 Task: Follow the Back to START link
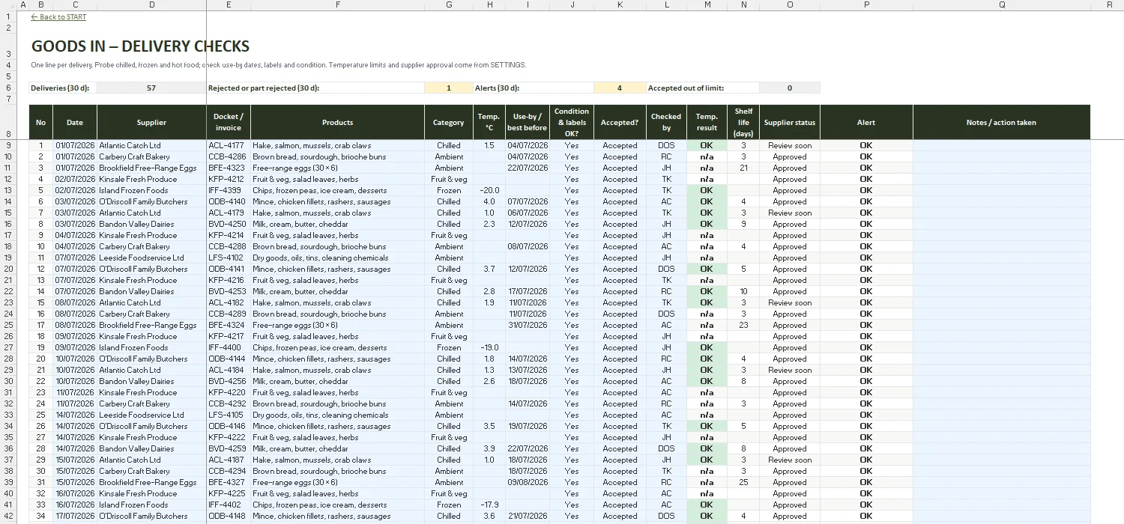[58, 17]
